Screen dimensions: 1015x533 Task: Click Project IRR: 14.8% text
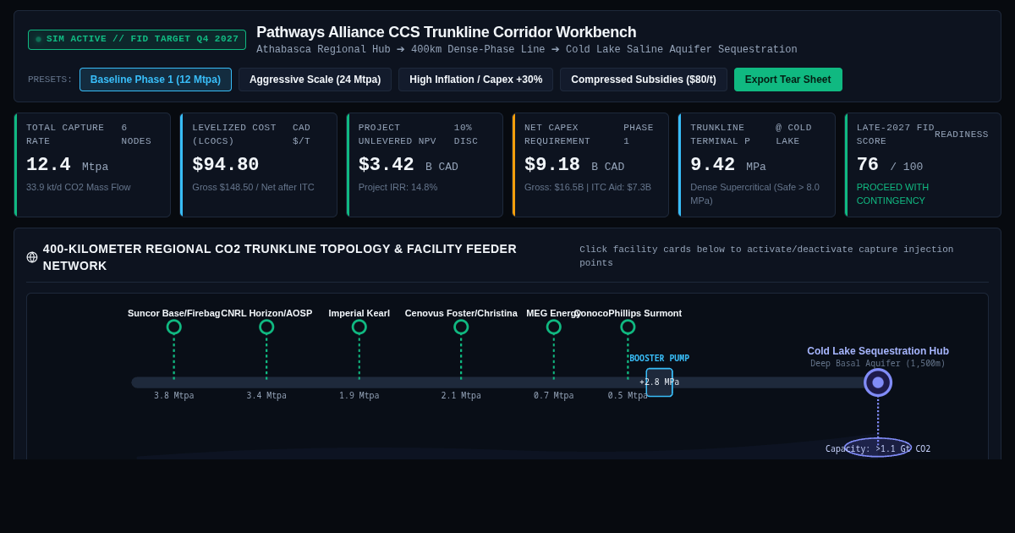[x=398, y=187]
